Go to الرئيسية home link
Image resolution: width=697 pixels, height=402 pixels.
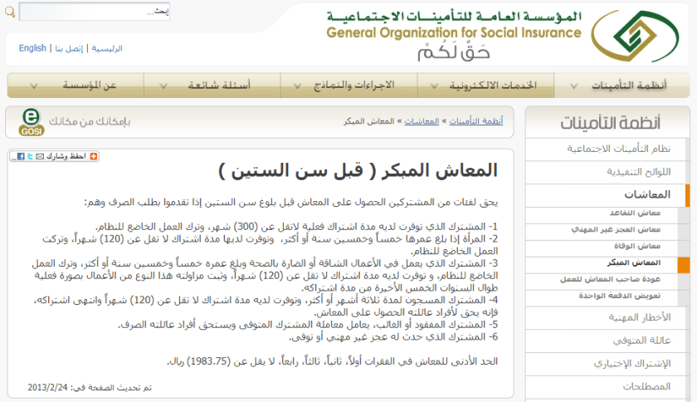[107, 49]
